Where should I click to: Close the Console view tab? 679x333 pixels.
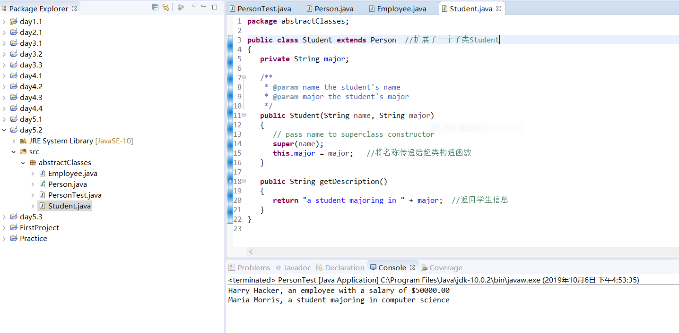point(412,267)
